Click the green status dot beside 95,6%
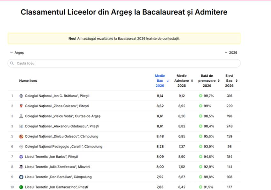Image resolution: width=271 pixels, height=190 pixels. (201, 136)
